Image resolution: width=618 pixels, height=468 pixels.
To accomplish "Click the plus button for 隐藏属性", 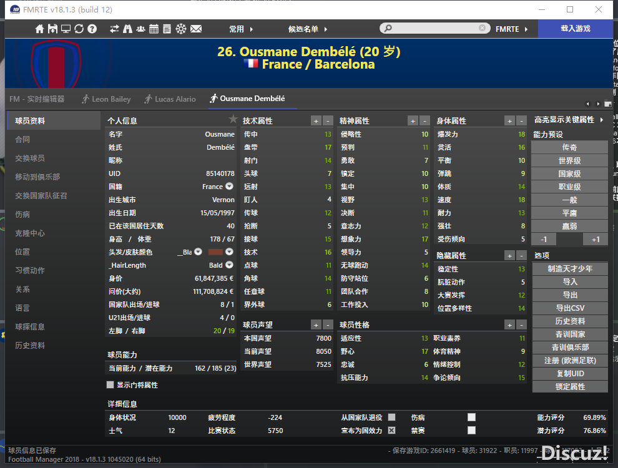I will pyautogui.click(x=509, y=256).
